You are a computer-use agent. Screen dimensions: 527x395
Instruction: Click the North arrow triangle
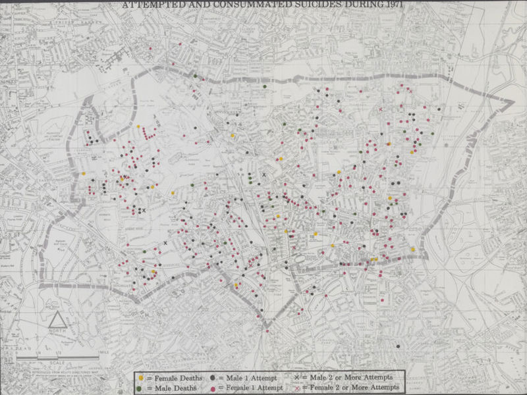point(58,324)
